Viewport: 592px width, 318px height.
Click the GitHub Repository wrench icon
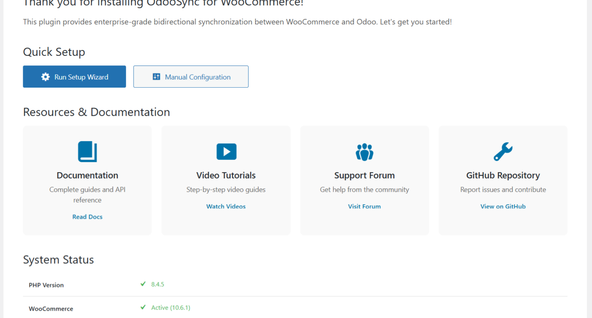[503, 152]
